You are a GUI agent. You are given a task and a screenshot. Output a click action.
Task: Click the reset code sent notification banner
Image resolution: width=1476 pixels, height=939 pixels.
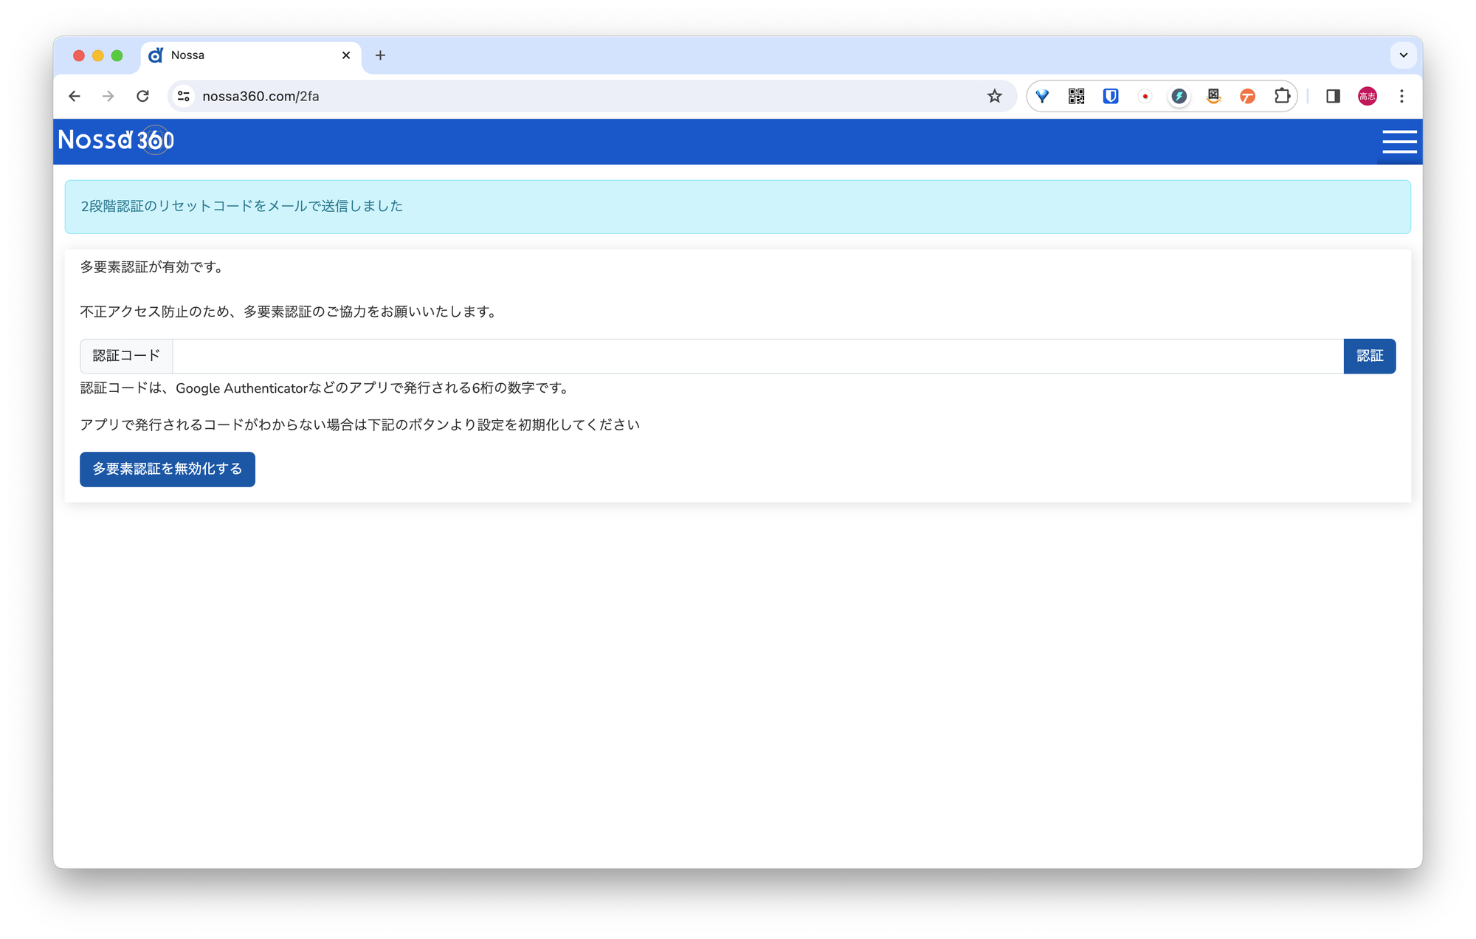pyautogui.click(x=737, y=207)
